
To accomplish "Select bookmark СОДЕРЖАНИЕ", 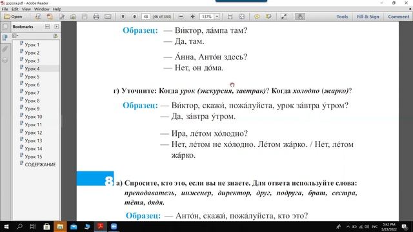I will click(x=40, y=165).
